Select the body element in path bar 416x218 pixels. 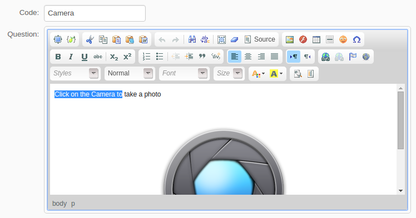click(x=60, y=204)
